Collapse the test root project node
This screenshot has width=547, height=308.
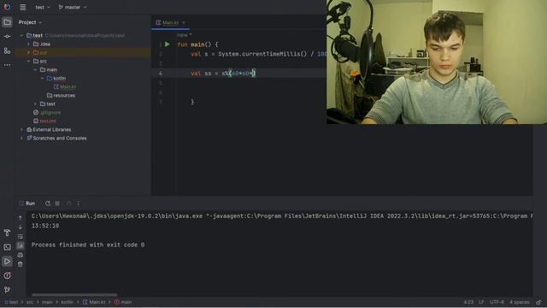tap(21, 35)
